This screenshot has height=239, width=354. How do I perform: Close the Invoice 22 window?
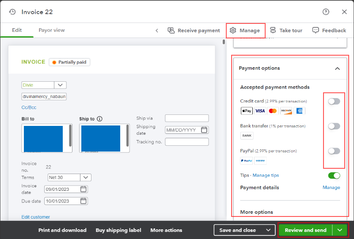[344, 12]
